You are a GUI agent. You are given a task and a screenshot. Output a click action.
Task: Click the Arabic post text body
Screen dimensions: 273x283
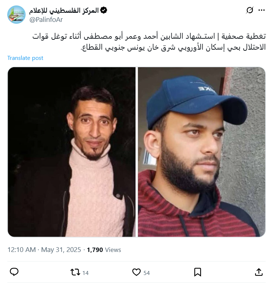pyautogui.click(x=149, y=42)
